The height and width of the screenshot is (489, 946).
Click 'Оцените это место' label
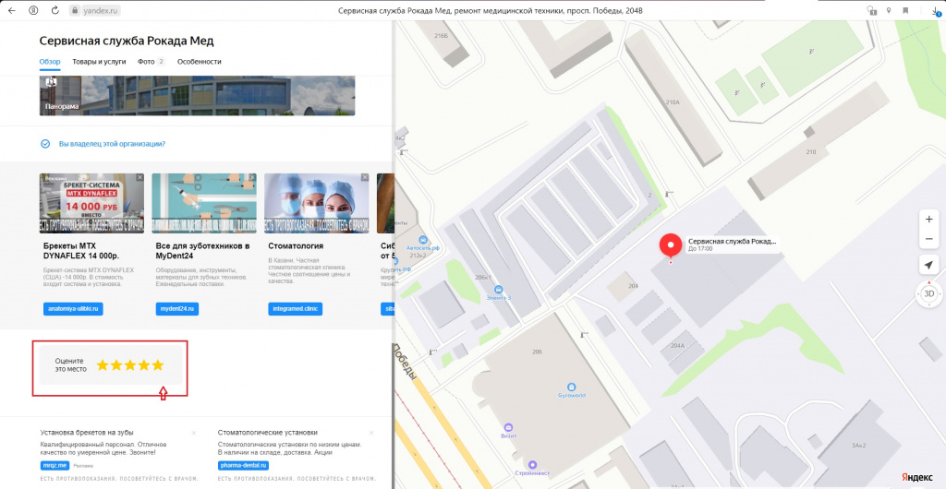70,365
